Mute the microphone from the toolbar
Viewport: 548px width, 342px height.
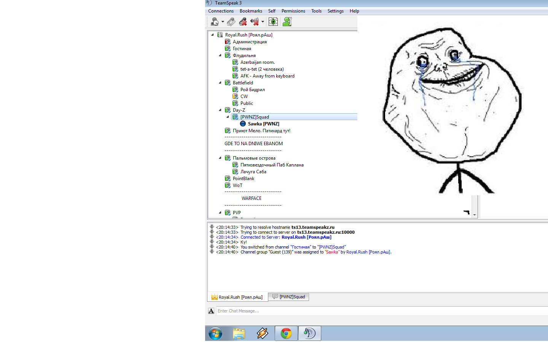243,22
